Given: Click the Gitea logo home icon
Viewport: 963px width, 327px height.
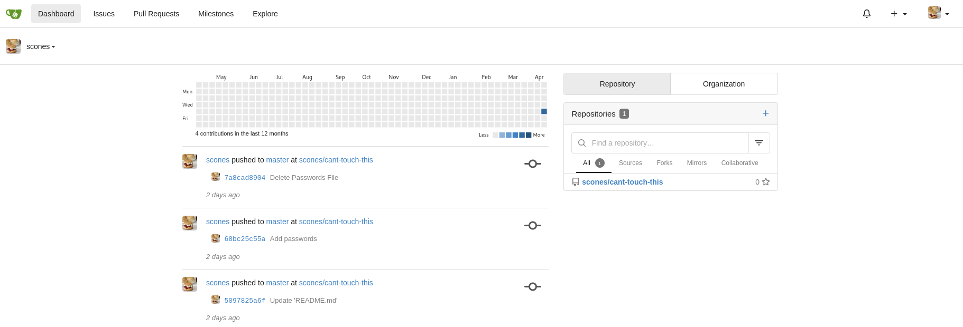Looking at the screenshot, I should [14, 14].
